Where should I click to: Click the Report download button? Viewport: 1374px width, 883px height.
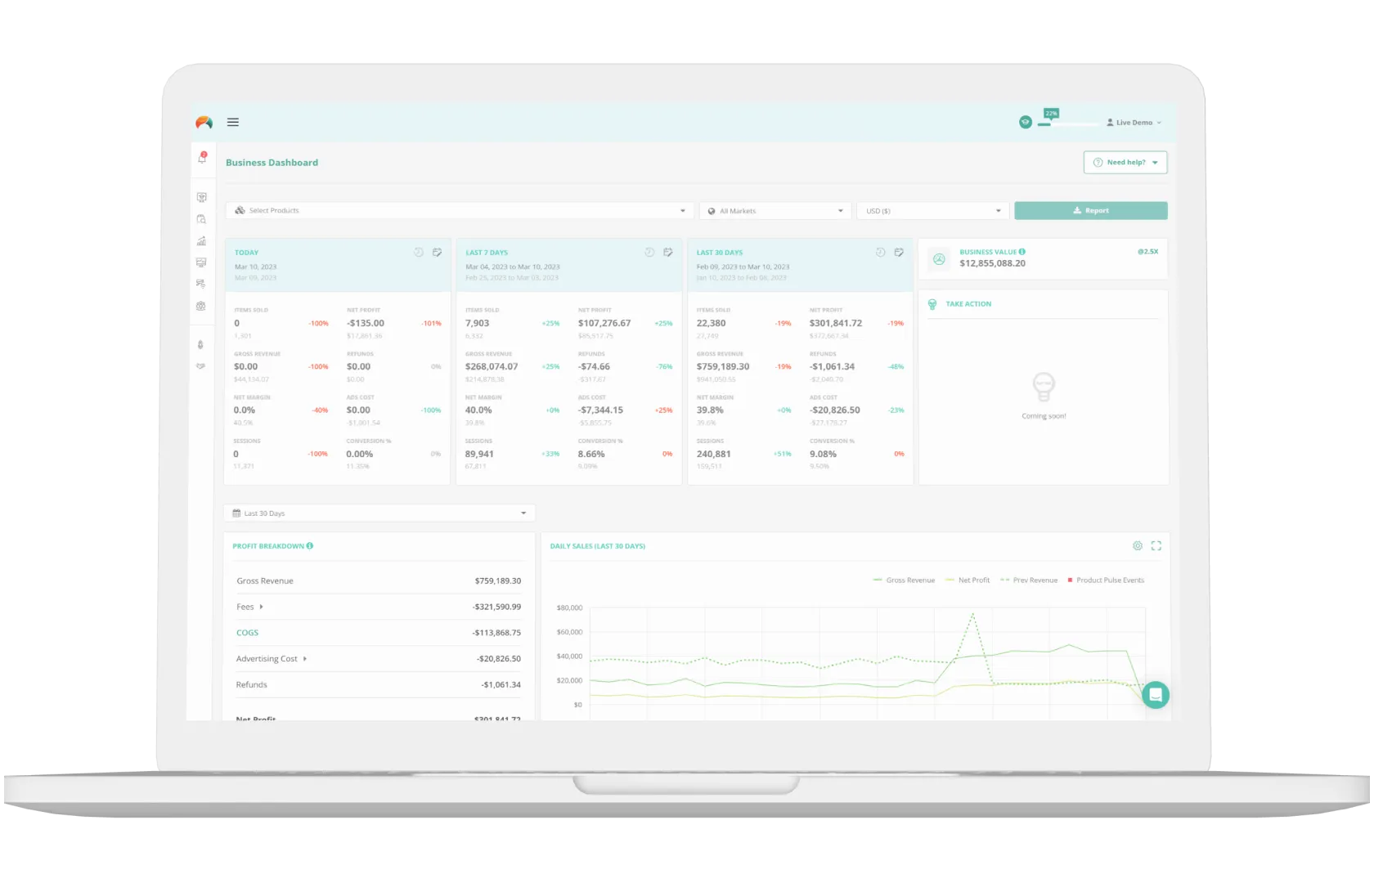tap(1091, 211)
